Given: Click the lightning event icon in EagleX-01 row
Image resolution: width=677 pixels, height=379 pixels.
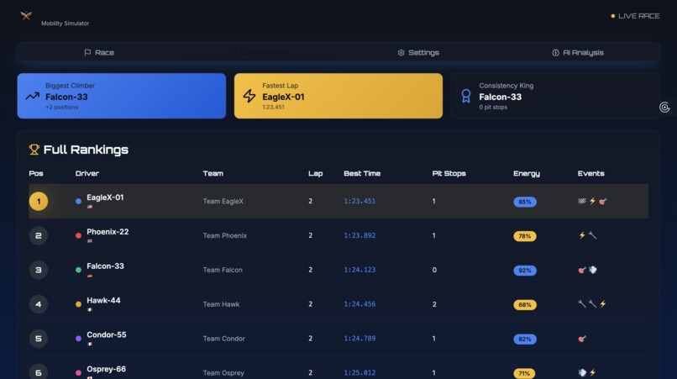Looking at the screenshot, I should click(x=592, y=201).
